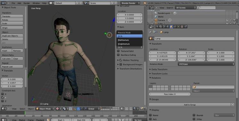Enable the Bounds display checkbox
239x121 pixels.
point(194,115)
